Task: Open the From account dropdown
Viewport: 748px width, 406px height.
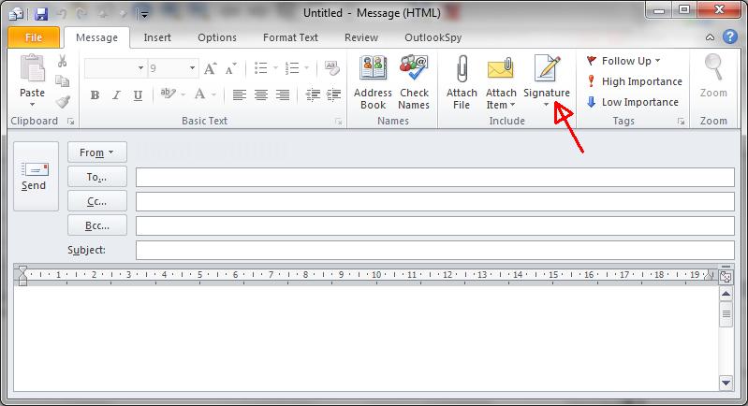Action: [x=97, y=152]
